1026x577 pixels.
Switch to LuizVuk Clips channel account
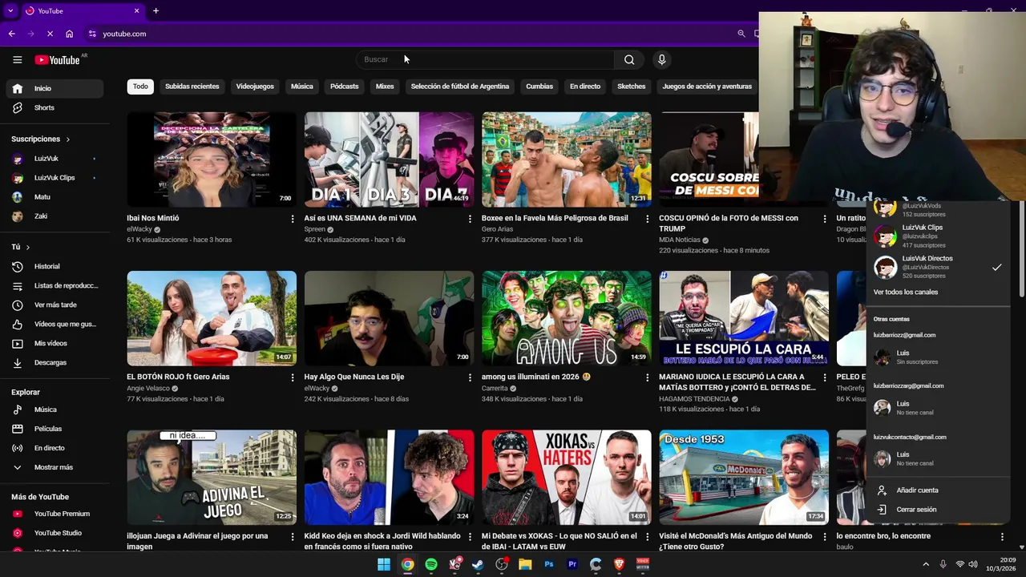click(x=938, y=236)
